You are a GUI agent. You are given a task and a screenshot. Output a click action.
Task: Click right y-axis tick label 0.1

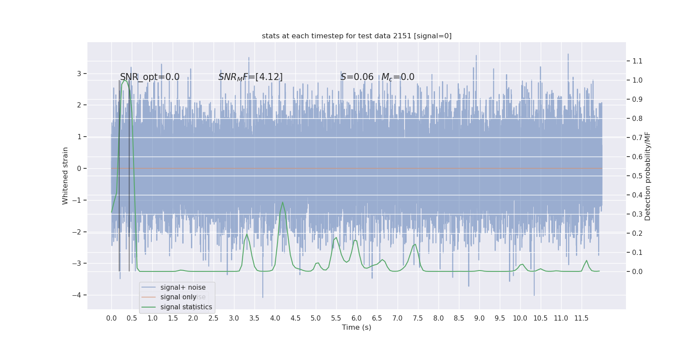click(x=637, y=252)
